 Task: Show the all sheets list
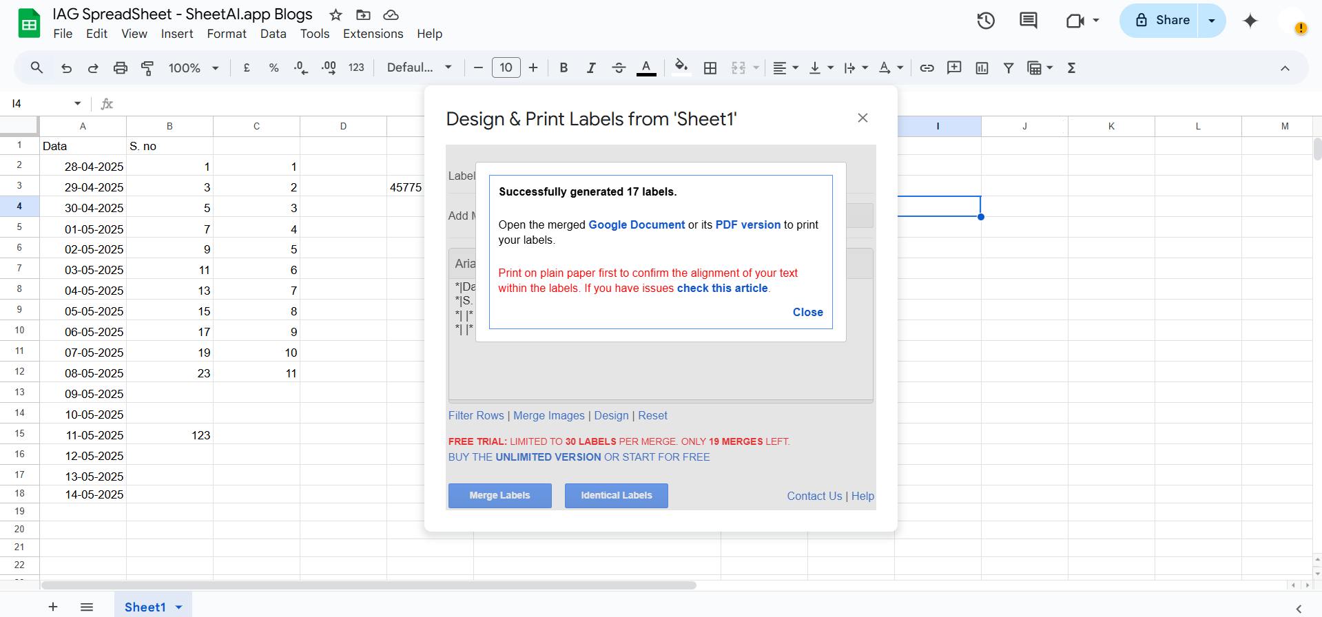[87, 607]
